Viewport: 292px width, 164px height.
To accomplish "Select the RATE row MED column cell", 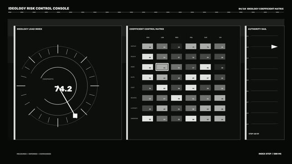I will (x=176, y=77).
